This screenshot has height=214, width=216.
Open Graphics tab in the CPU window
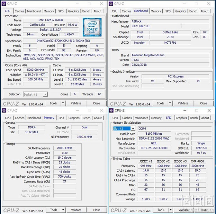coord(74,11)
